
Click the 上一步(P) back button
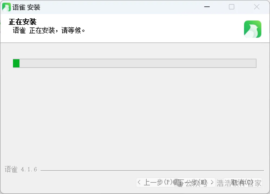(x=155, y=182)
